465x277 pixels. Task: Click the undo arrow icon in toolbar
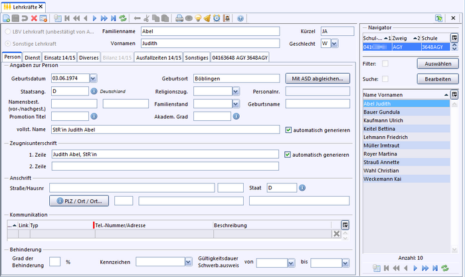25,19
